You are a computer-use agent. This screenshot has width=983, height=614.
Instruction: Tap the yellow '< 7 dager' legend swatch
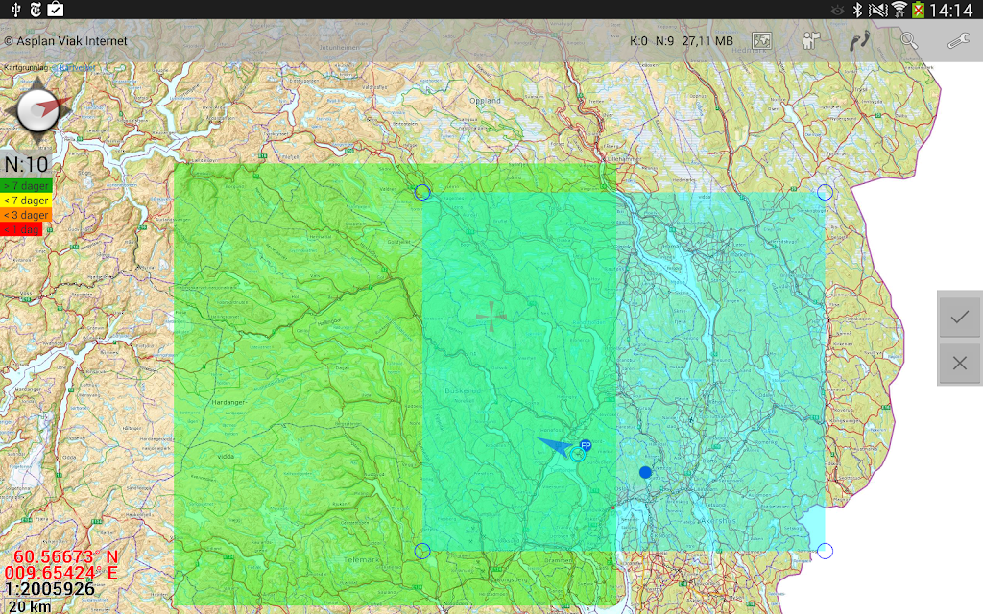[x=26, y=201]
